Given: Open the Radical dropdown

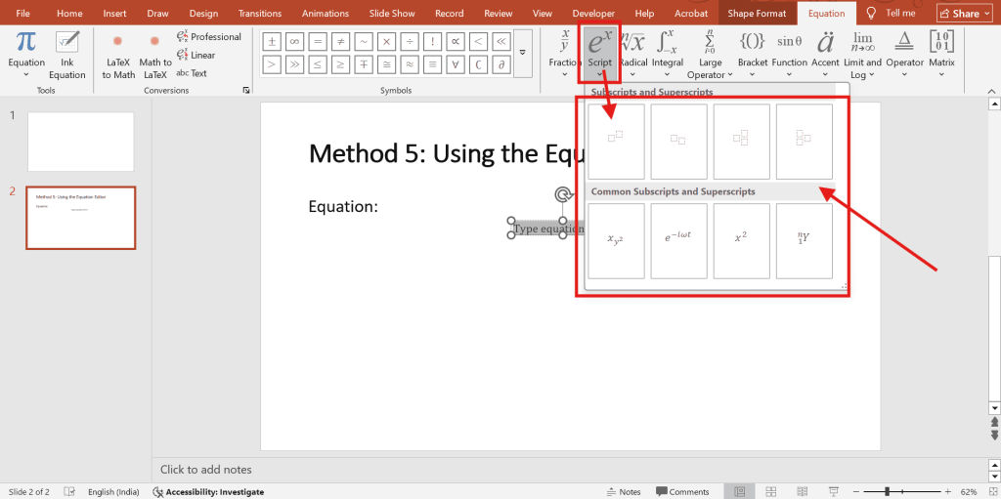Looking at the screenshot, I should (633, 56).
